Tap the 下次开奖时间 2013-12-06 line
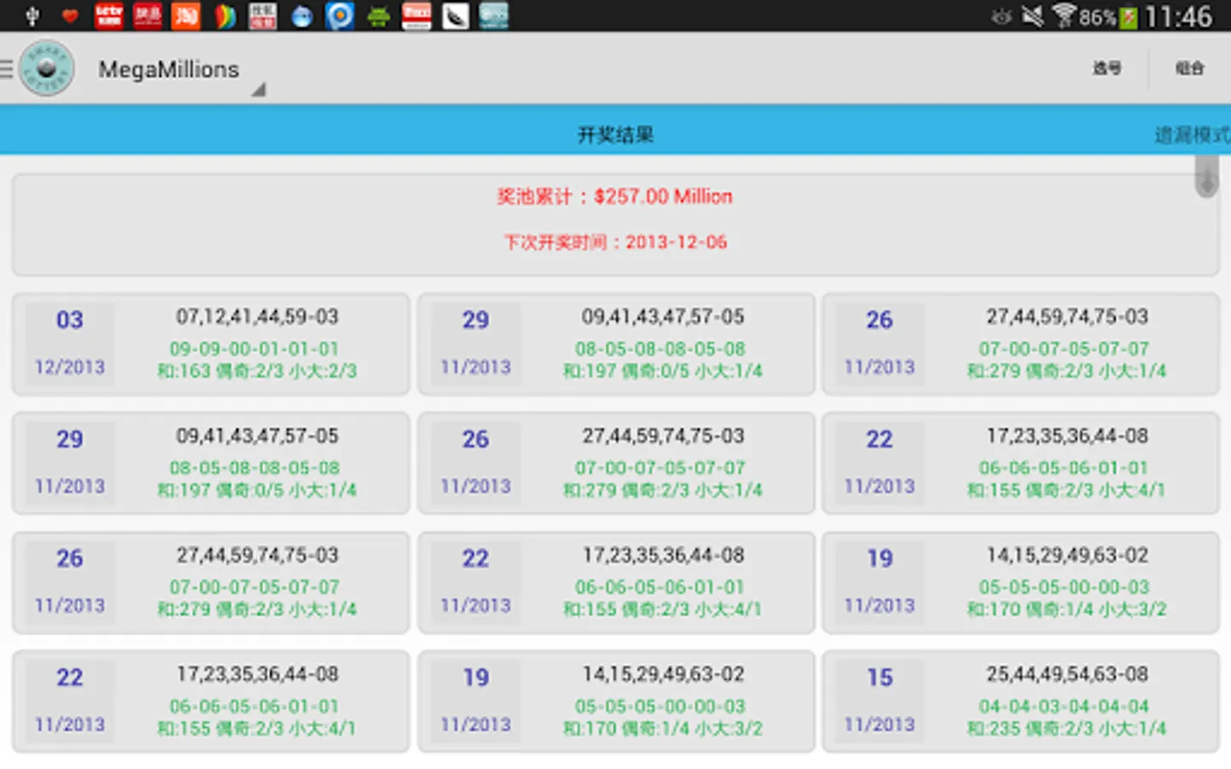1231x769 pixels. coord(615,242)
